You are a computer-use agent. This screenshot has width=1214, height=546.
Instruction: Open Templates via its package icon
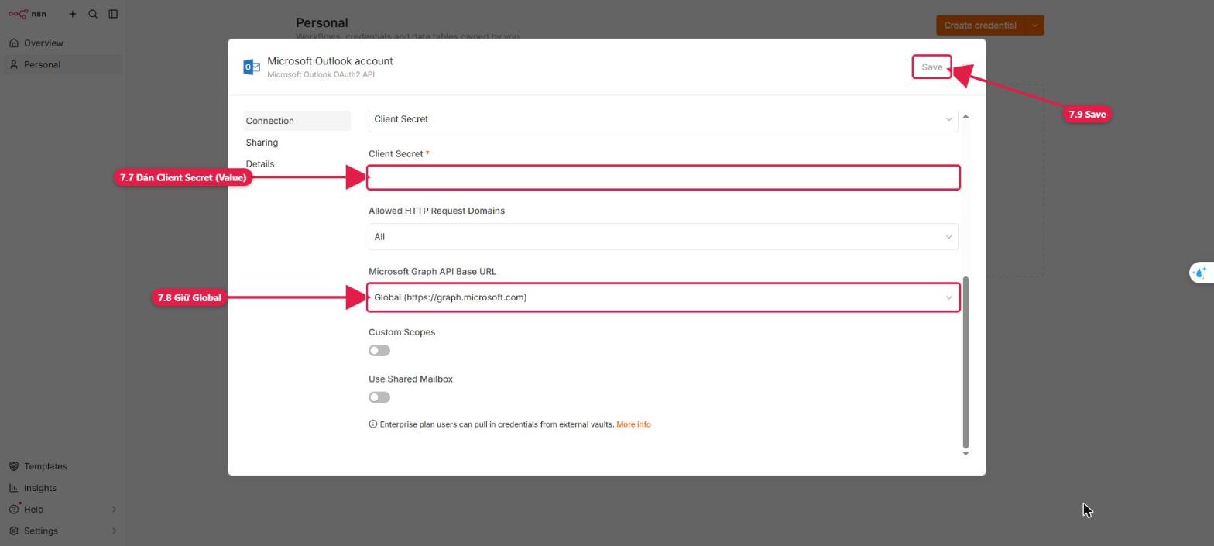(x=14, y=466)
